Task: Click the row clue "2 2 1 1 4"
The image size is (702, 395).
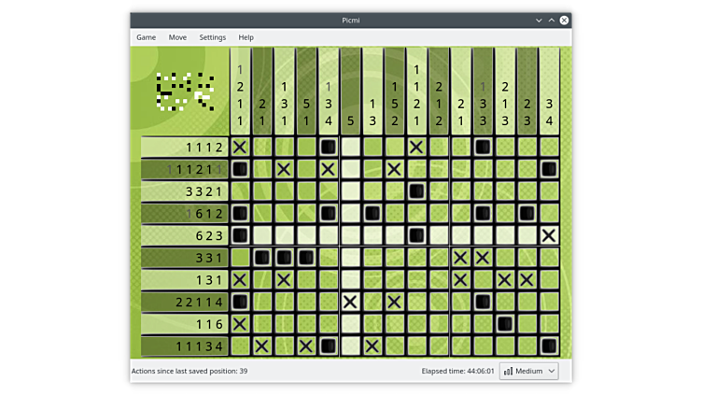Action: tap(184, 302)
